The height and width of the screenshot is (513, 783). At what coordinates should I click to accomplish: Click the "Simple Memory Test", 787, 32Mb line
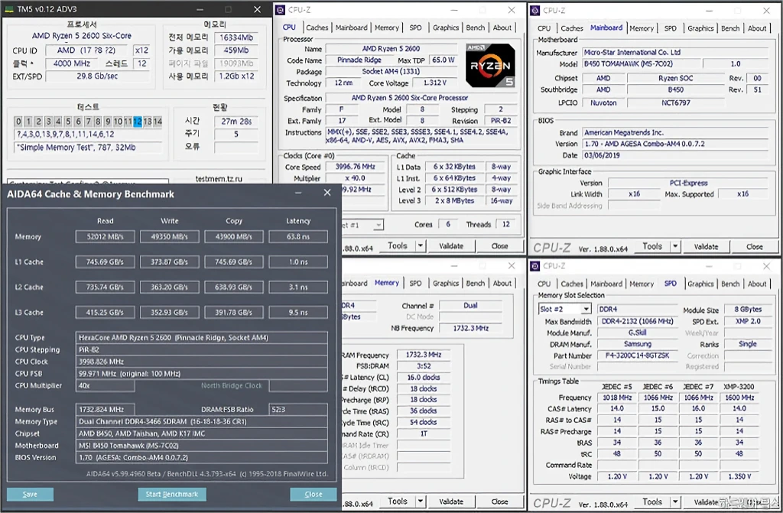89,148
